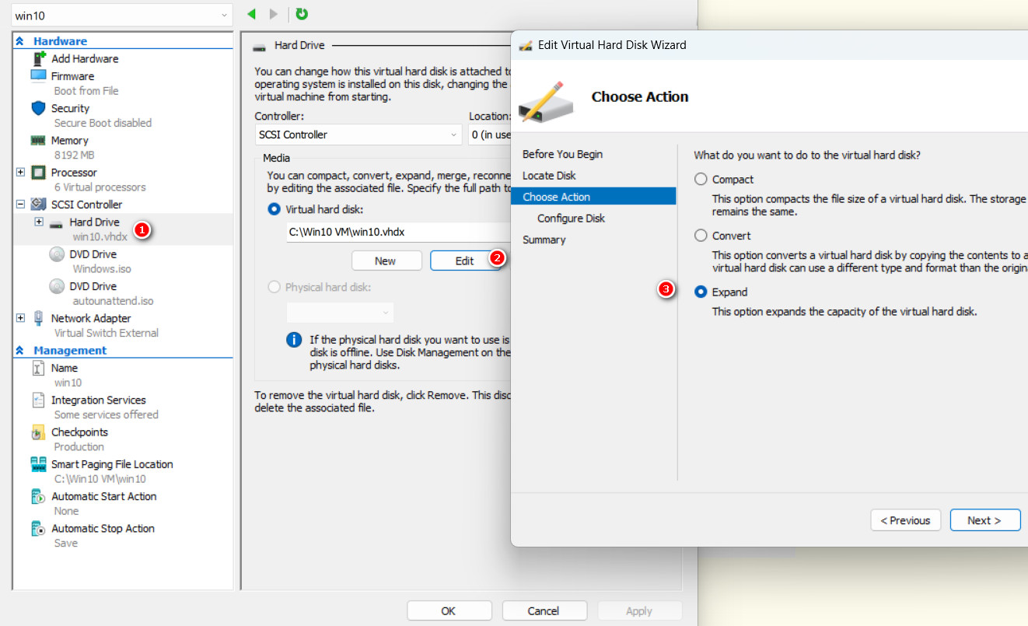Go to the Locate Disk step
This screenshot has height=626, width=1028.
click(x=549, y=176)
